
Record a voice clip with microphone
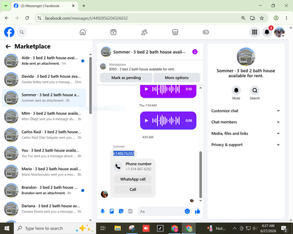(x=103, y=211)
